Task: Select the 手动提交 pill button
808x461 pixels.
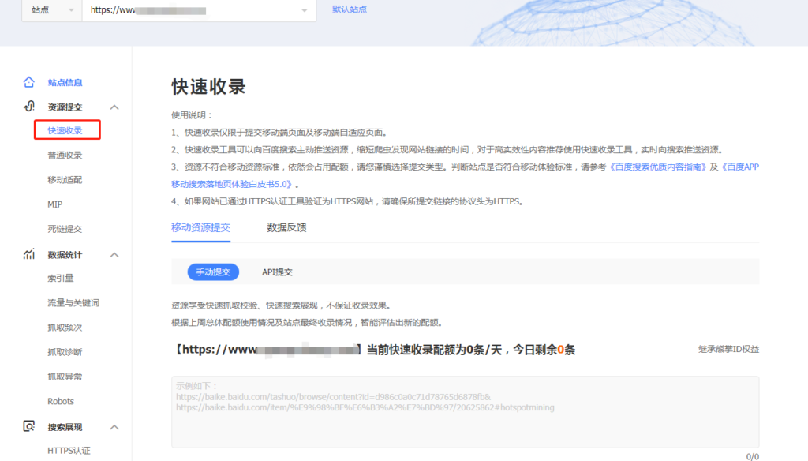Action: (x=213, y=272)
